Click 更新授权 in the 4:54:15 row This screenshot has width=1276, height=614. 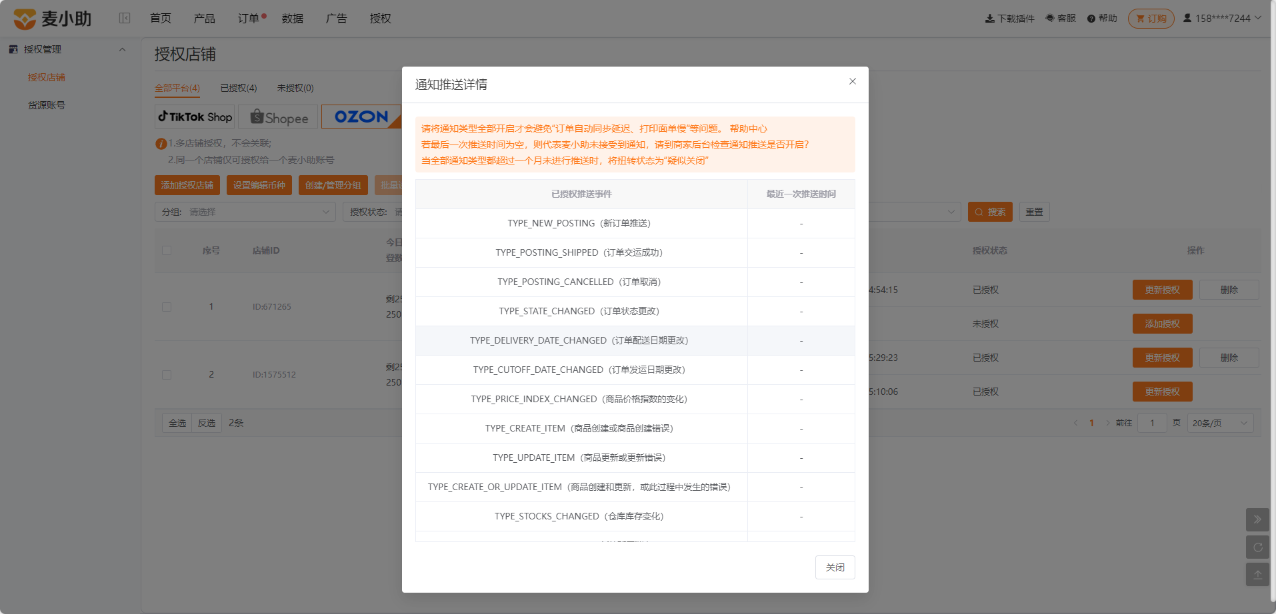point(1163,290)
